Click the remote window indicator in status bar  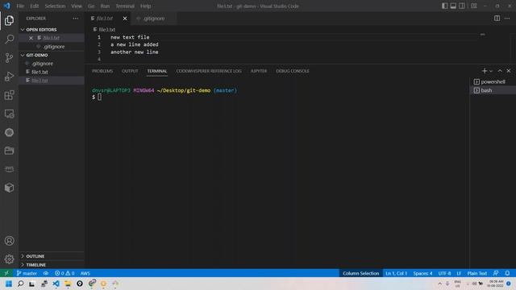[6, 273]
